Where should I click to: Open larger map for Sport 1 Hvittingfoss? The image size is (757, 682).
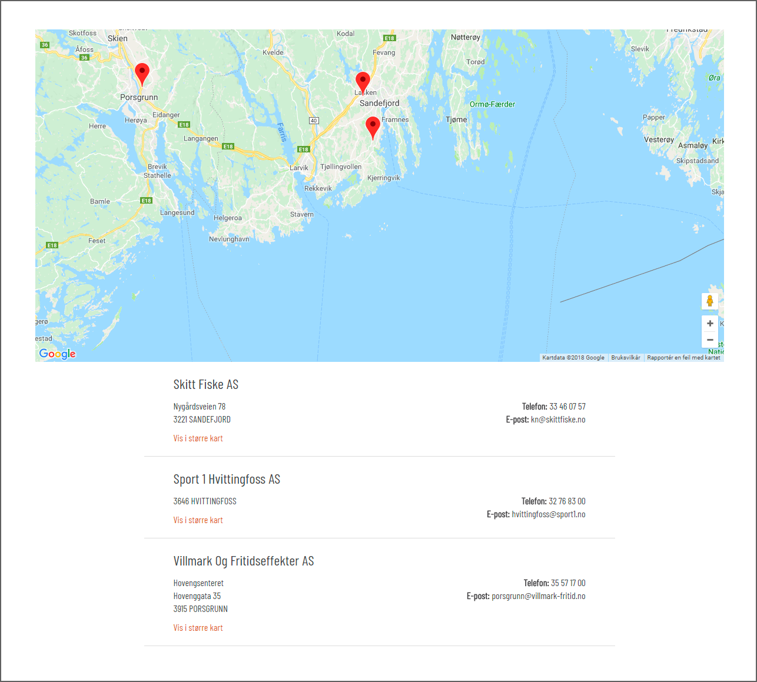coord(198,520)
